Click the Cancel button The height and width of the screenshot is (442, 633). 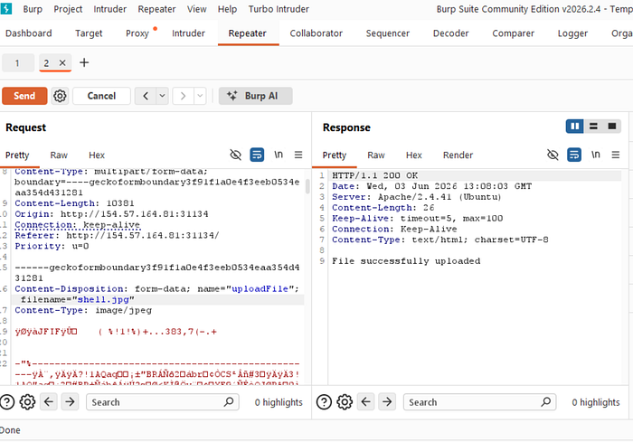click(101, 96)
